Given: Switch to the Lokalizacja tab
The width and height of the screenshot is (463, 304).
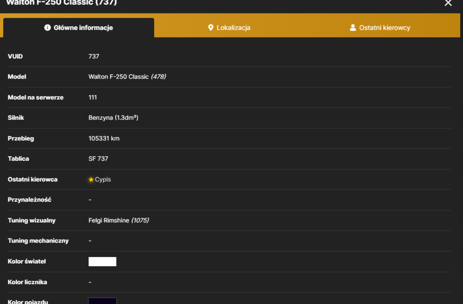Looking at the screenshot, I should (x=229, y=28).
